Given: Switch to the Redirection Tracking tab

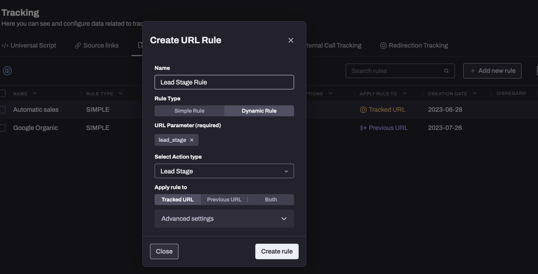Looking at the screenshot, I should (414, 45).
